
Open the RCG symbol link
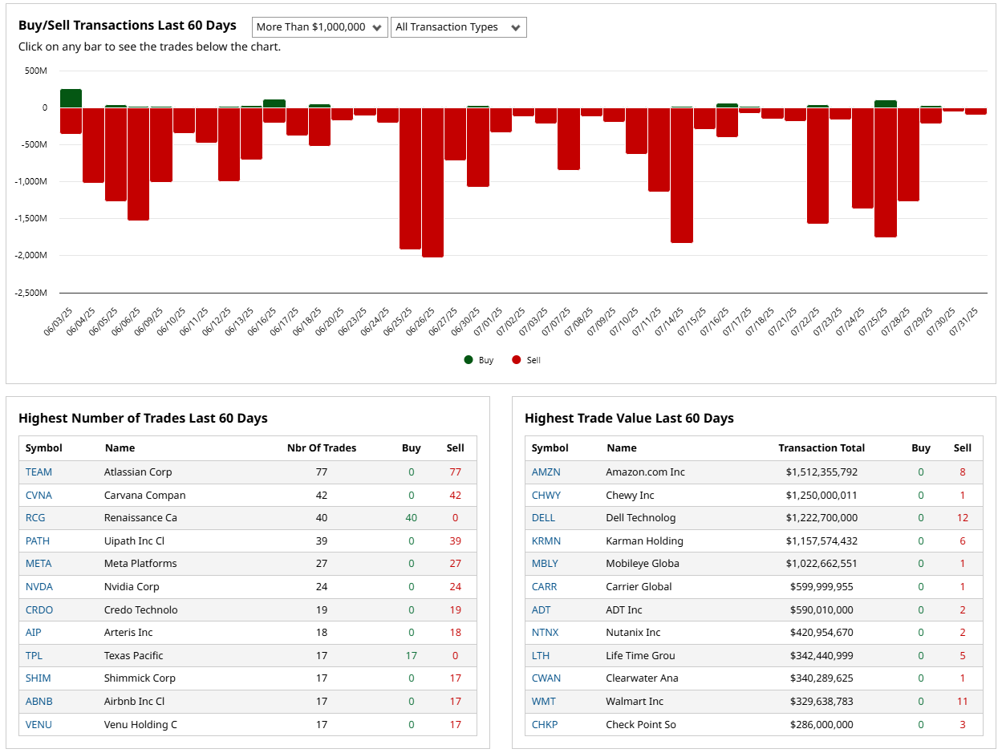coord(35,518)
